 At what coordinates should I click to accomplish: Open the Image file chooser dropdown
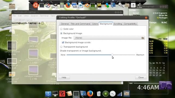click(x=109, y=38)
